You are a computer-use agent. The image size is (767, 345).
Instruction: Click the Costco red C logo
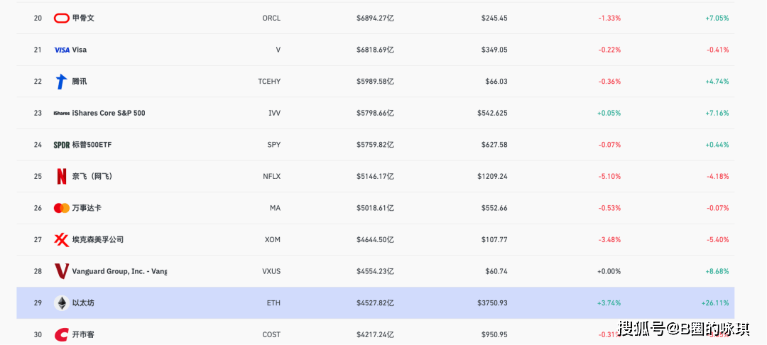tap(62, 335)
